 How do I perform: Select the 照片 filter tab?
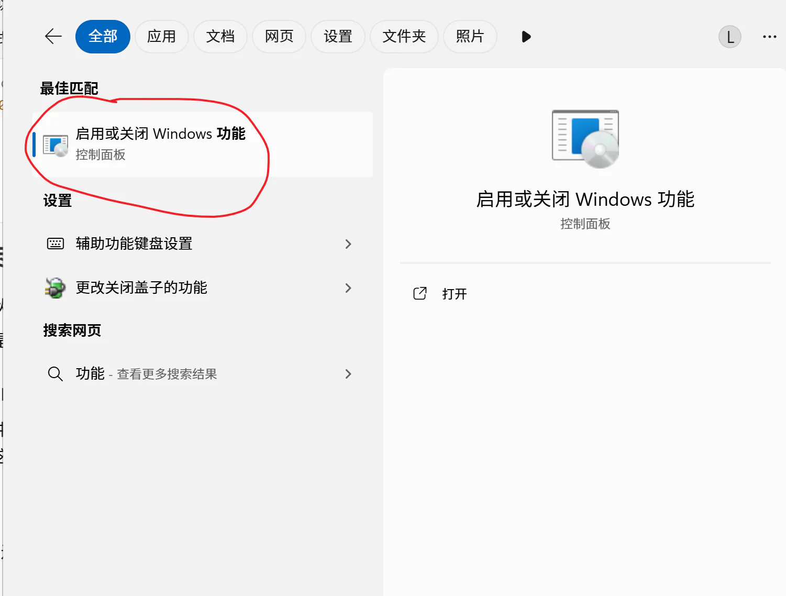(470, 36)
